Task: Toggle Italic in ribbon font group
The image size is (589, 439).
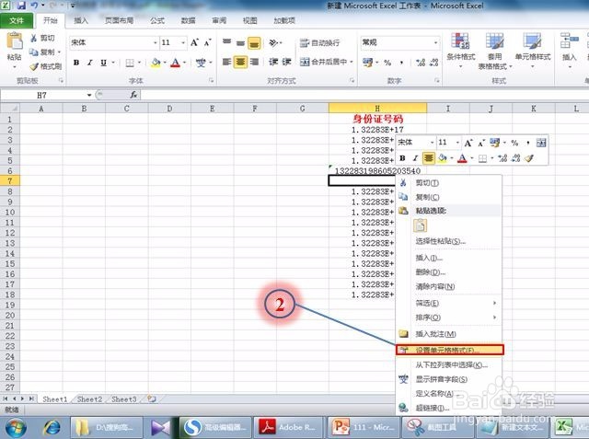Action: point(90,63)
